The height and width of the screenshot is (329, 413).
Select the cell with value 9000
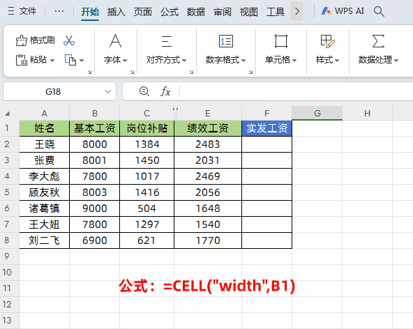(95, 208)
